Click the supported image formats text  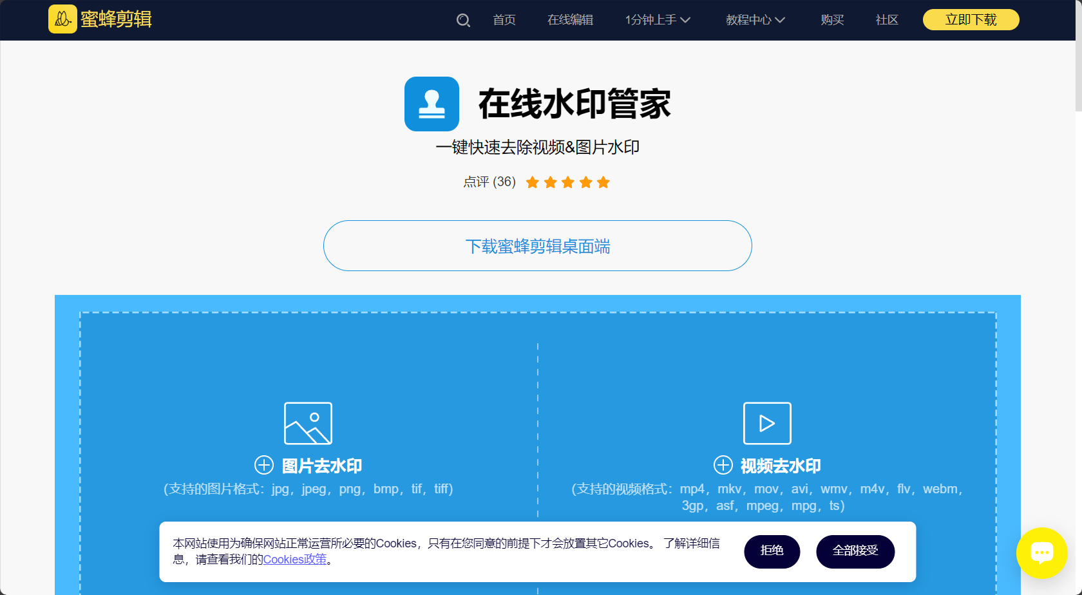coord(308,489)
